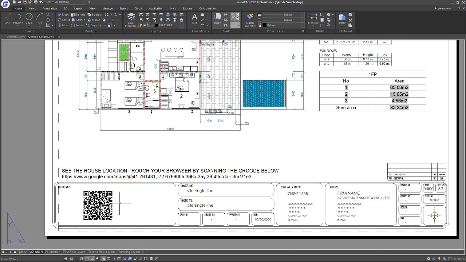The image size is (466, 262).
Task: Switch to the Manage ribbon tab
Action: [x=107, y=8]
